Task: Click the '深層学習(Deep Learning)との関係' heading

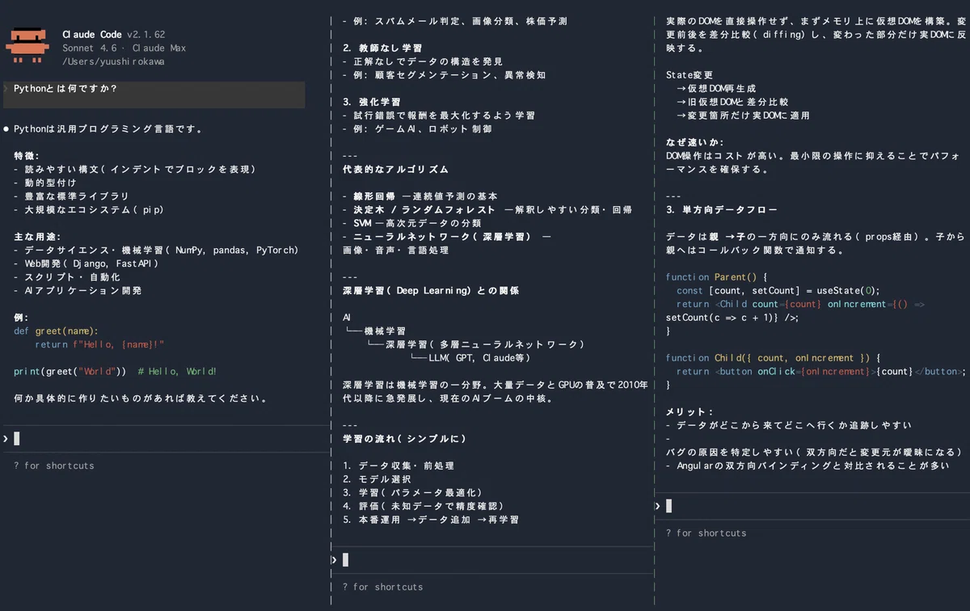Action: pos(431,291)
